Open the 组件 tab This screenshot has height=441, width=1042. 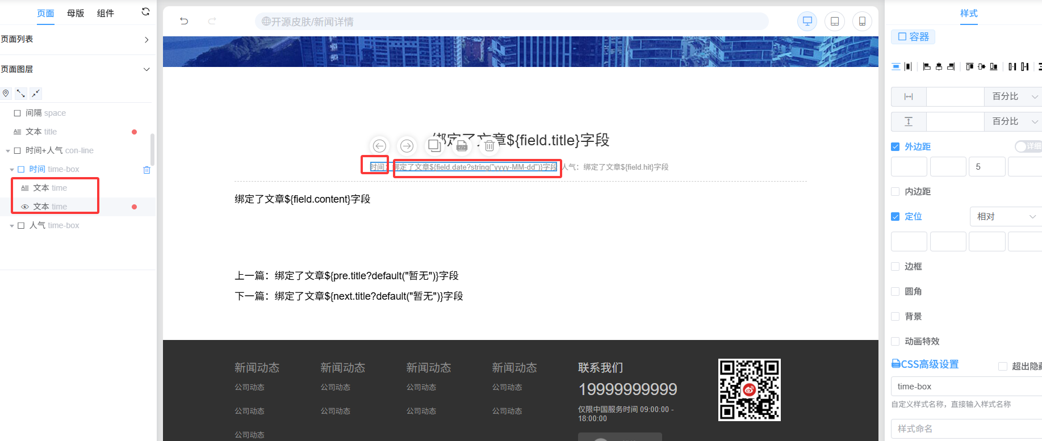(x=106, y=13)
